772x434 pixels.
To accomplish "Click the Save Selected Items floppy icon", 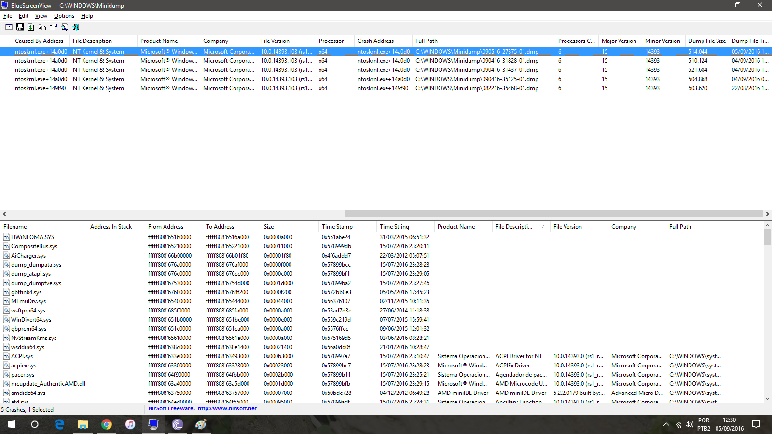I will 20,27.
